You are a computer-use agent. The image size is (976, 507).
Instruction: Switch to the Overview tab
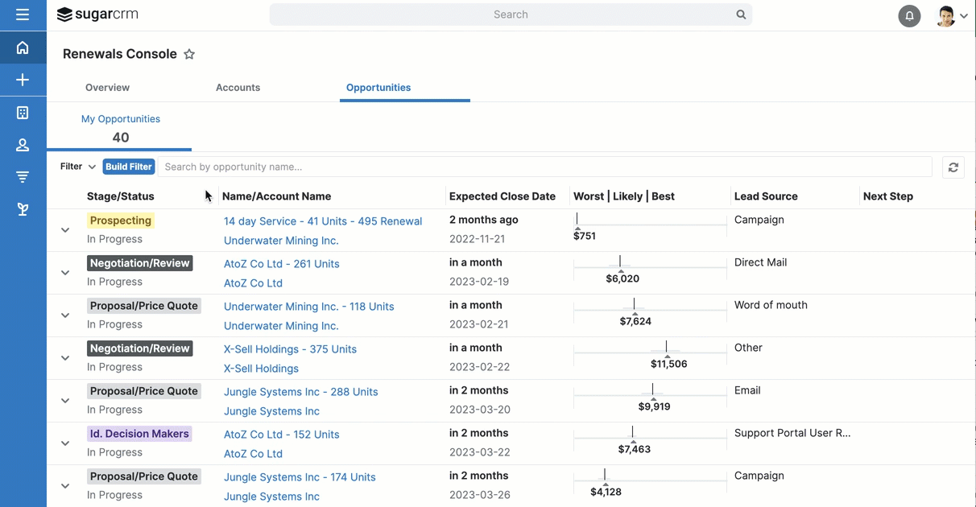[x=107, y=88]
